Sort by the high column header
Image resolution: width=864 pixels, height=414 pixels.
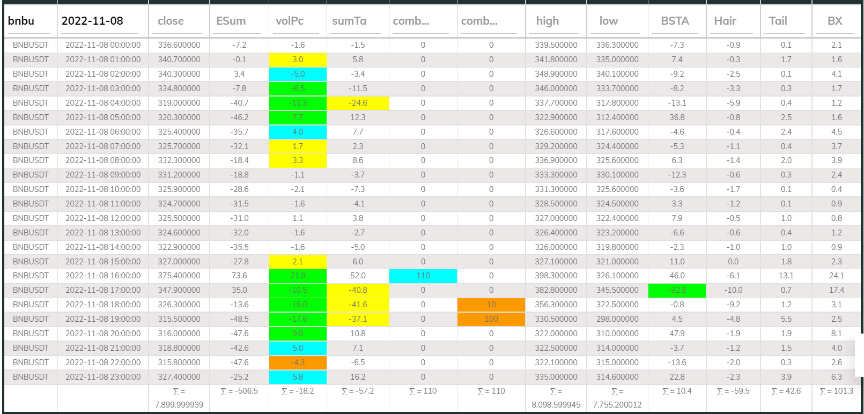click(x=548, y=21)
